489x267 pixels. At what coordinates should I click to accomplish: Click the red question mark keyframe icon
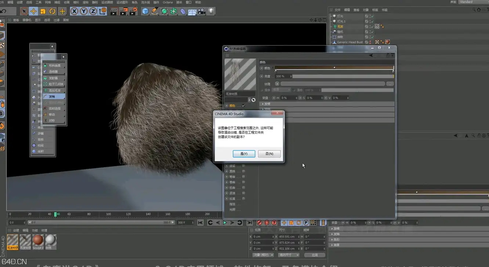coord(274,223)
